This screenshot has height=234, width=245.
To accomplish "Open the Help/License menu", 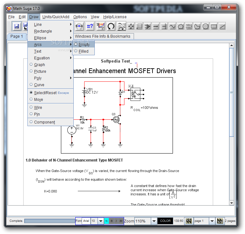I will click(115, 17).
